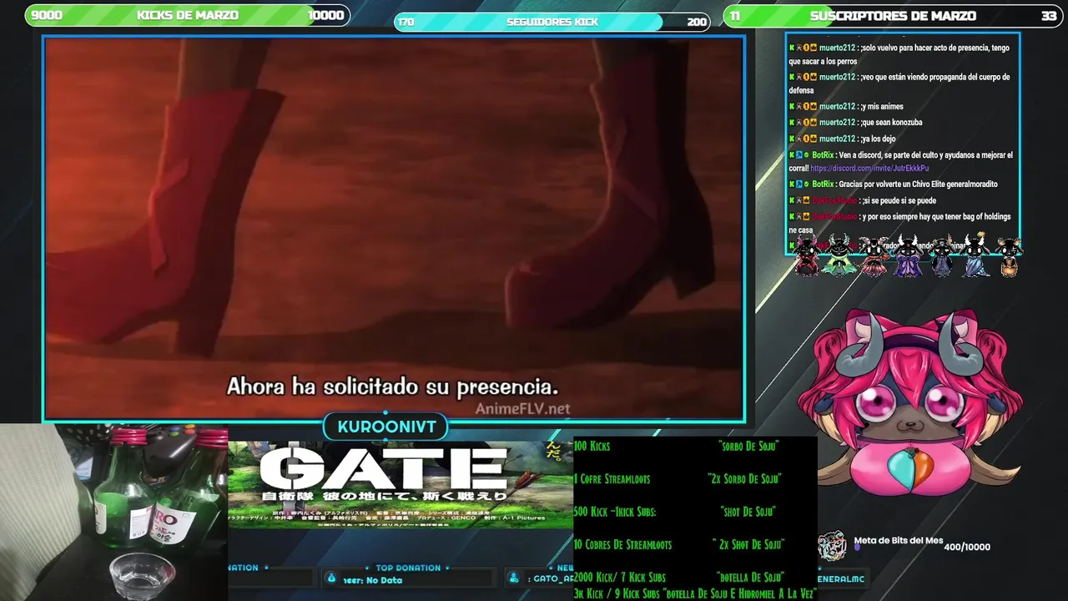Click the soju bottles webcam feed
The width and height of the screenshot is (1068, 601).
(x=113, y=513)
